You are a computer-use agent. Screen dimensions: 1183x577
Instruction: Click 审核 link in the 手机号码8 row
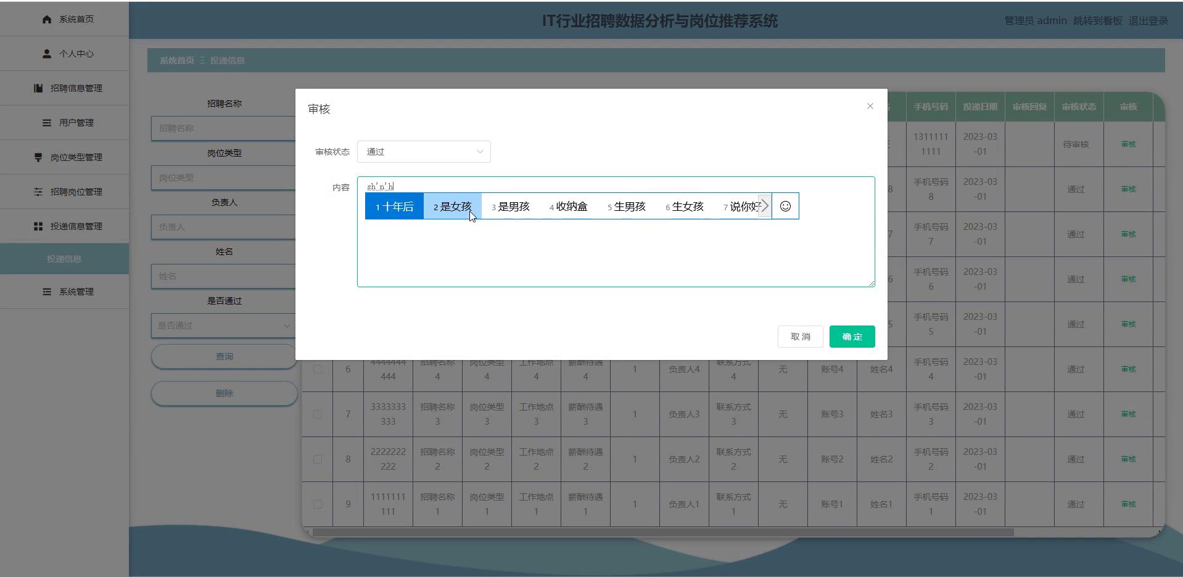click(x=1128, y=189)
